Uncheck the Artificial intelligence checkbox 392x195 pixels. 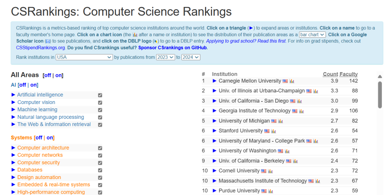pyautogui.click(x=100, y=95)
